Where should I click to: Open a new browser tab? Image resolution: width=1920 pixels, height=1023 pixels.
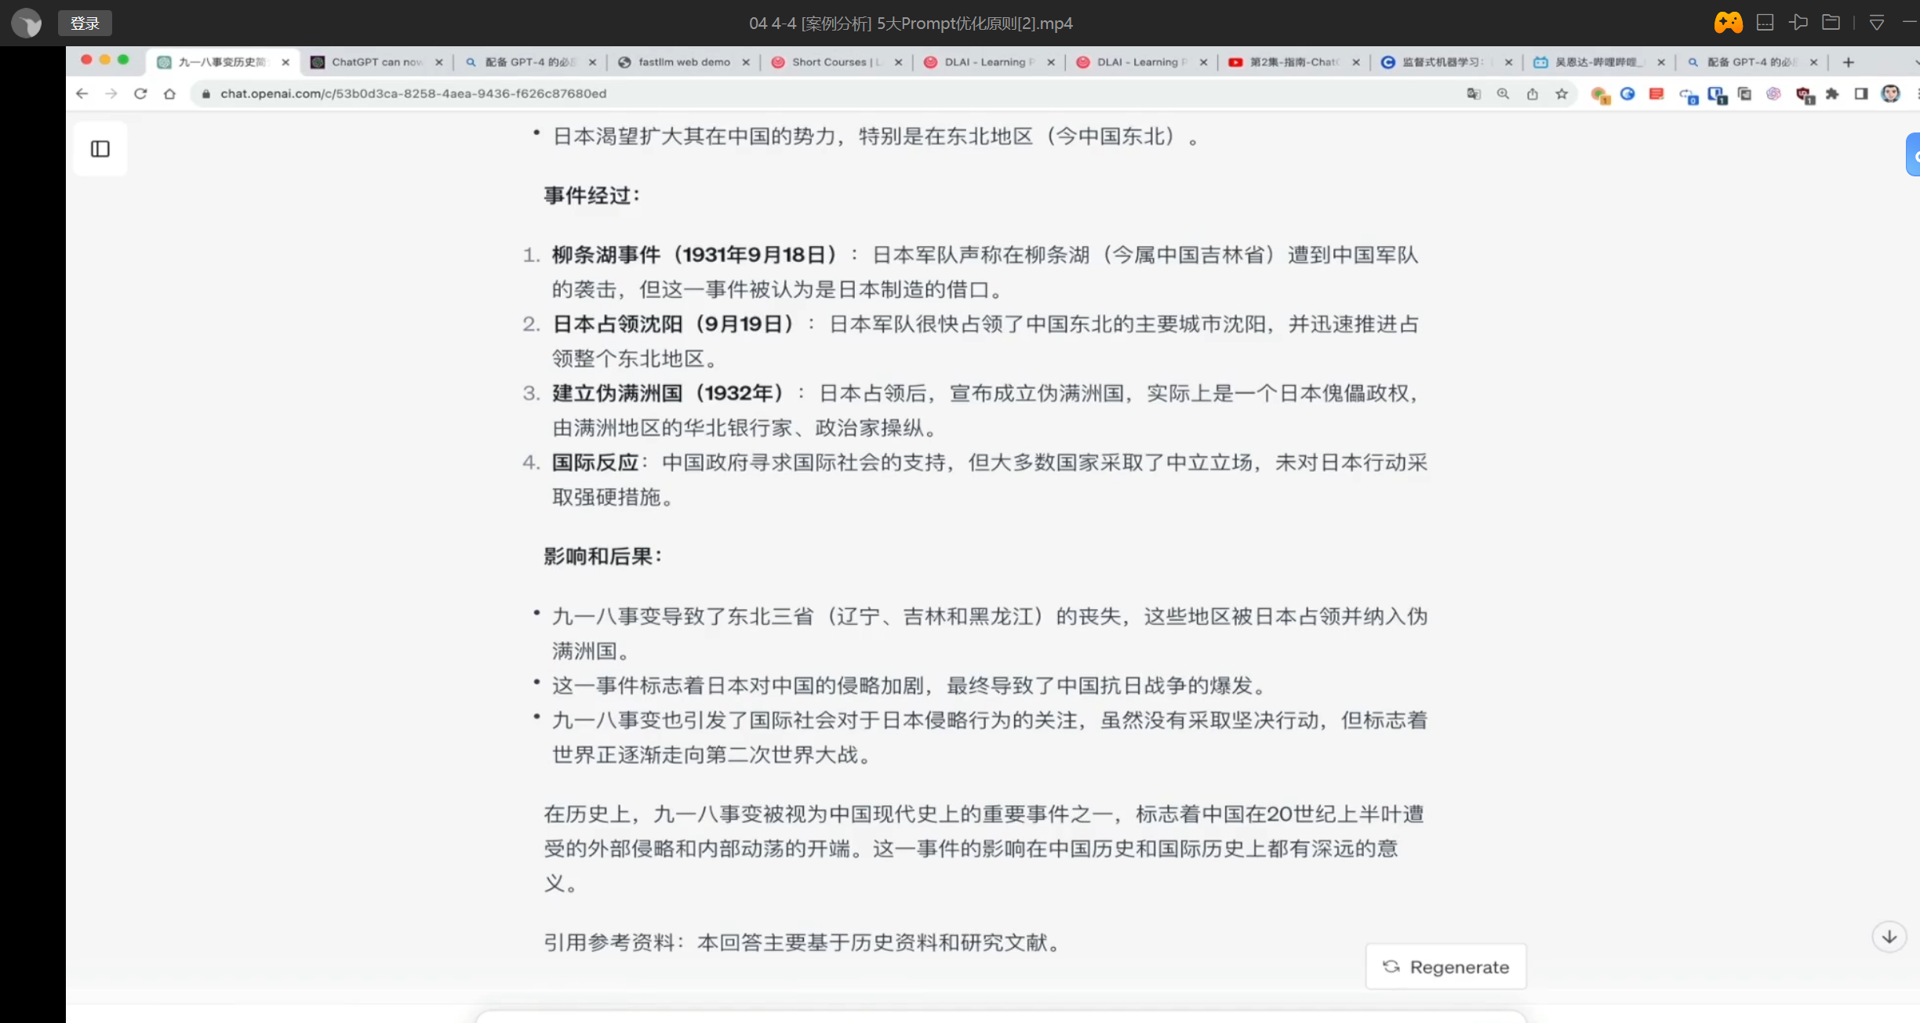click(1849, 62)
